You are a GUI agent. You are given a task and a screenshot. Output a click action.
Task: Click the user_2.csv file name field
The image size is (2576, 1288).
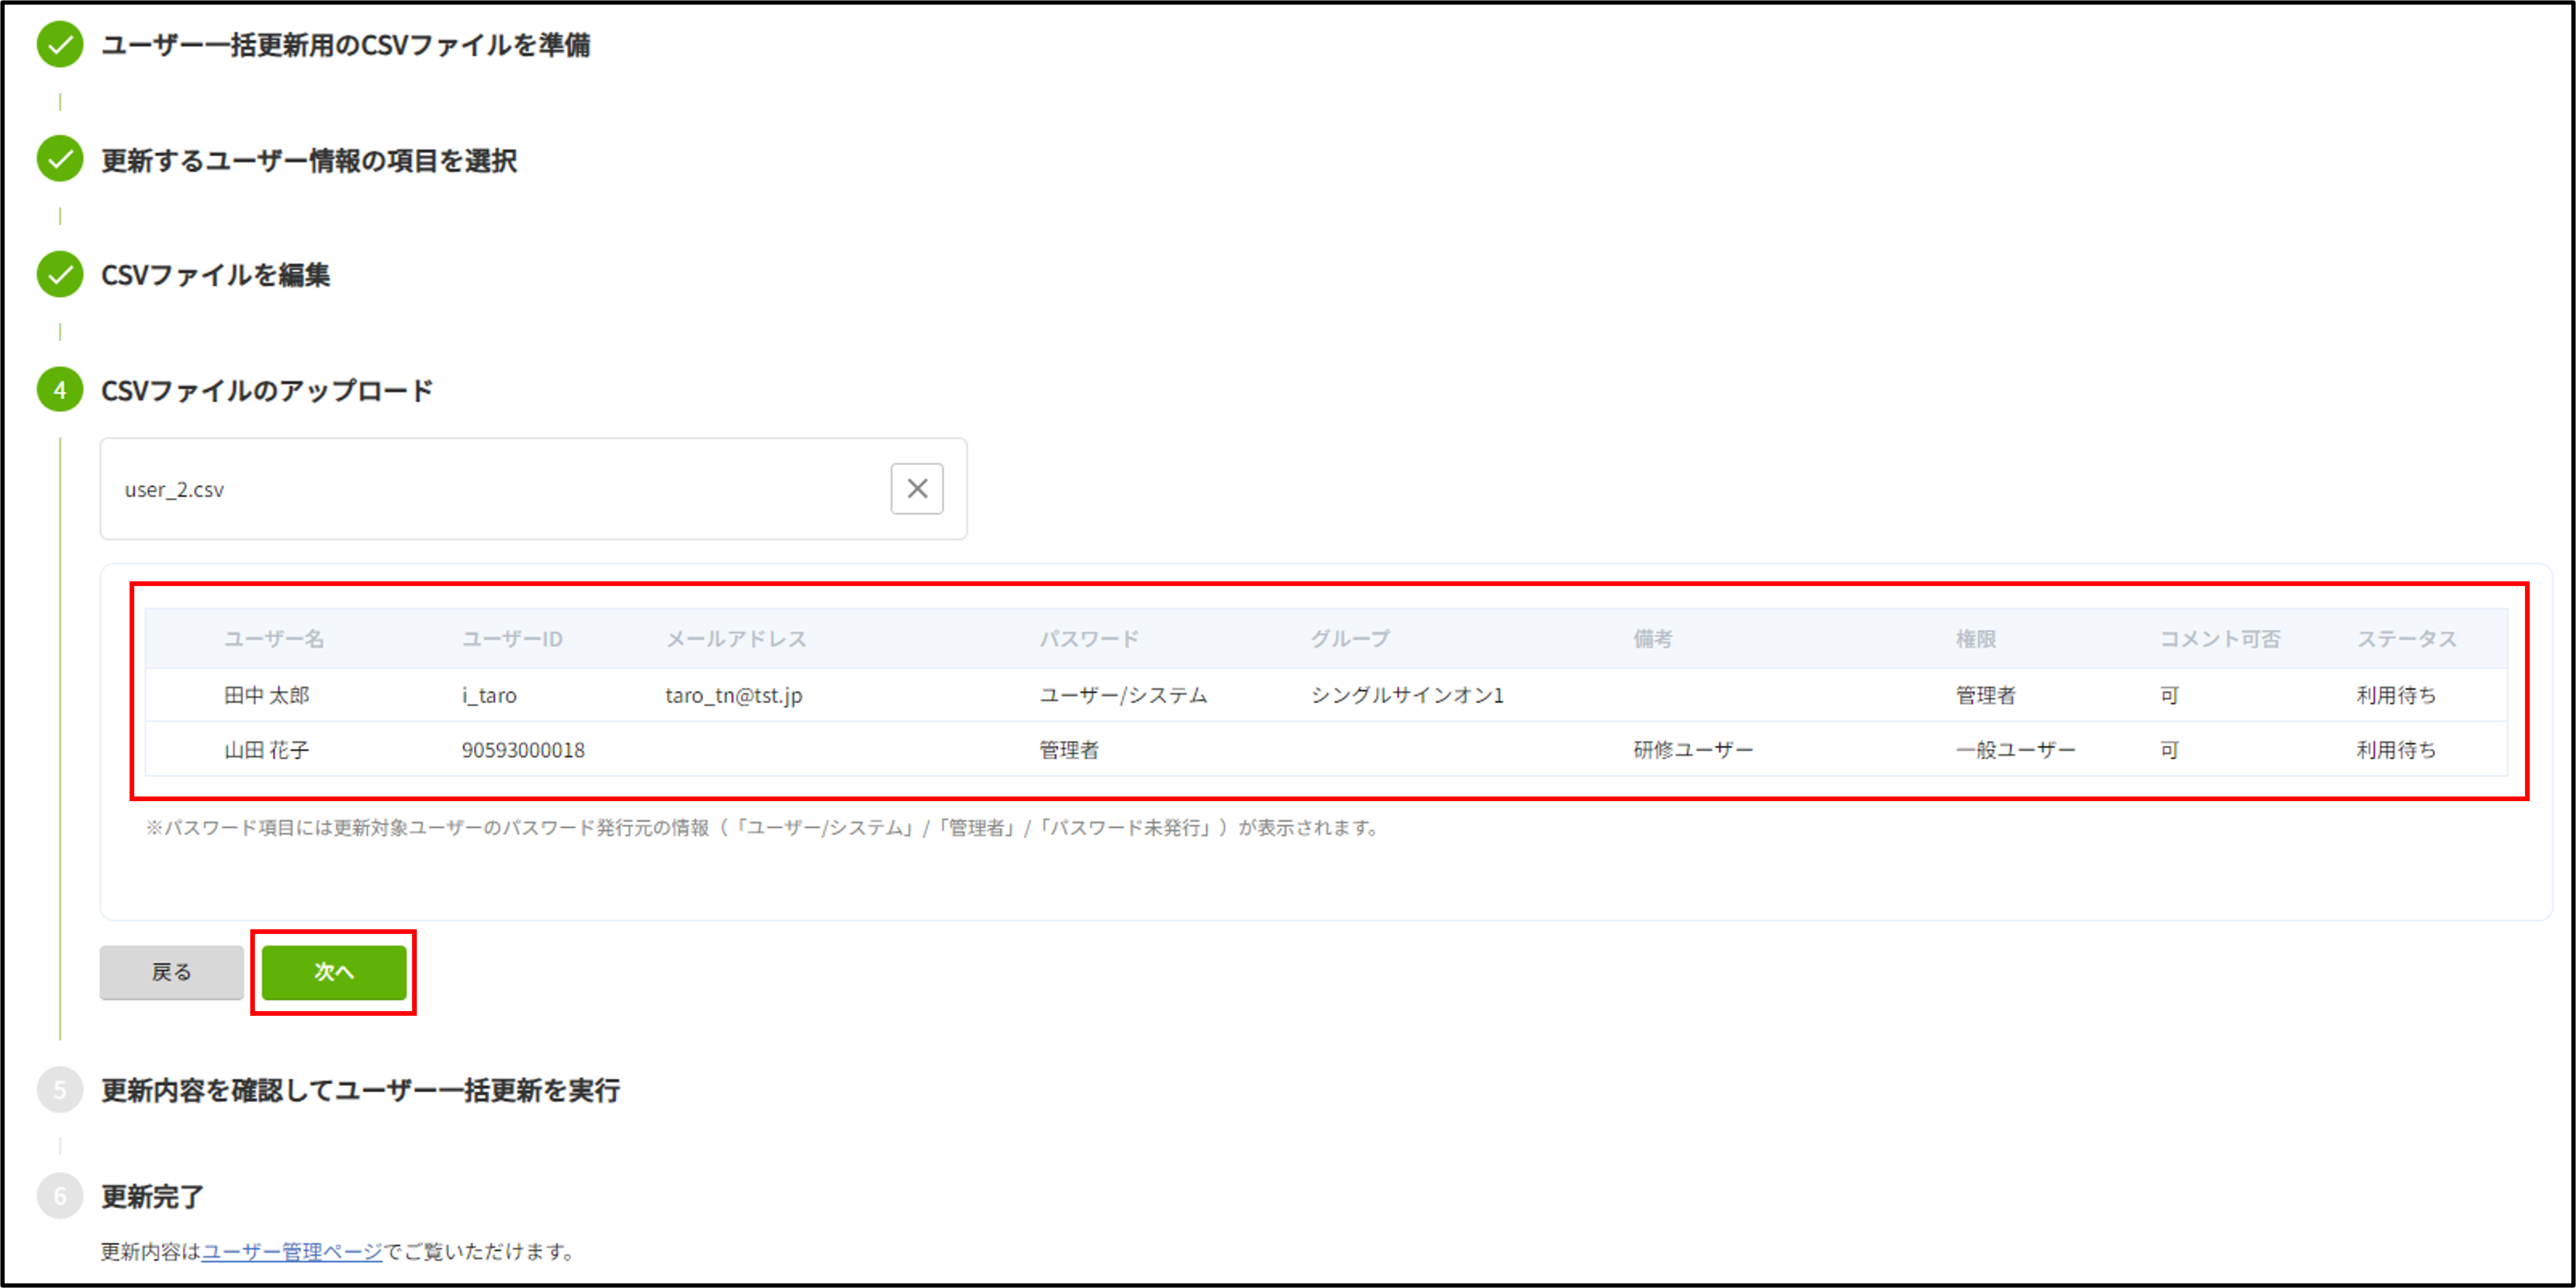(x=533, y=489)
